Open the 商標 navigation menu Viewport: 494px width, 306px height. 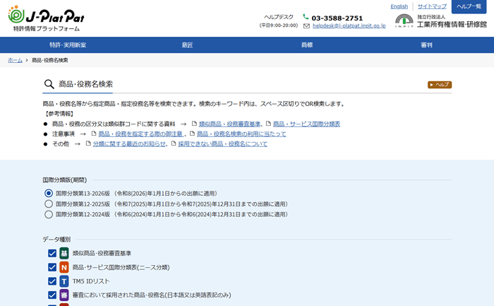(307, 45)
